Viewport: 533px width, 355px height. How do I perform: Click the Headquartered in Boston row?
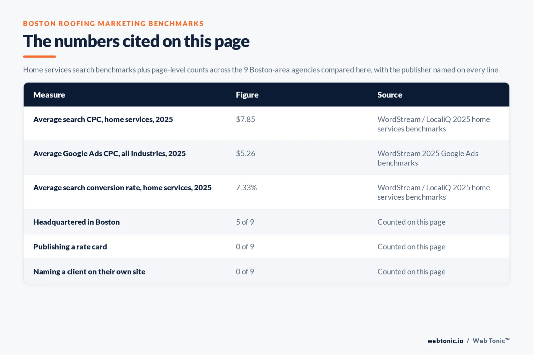tap(266, 222)
